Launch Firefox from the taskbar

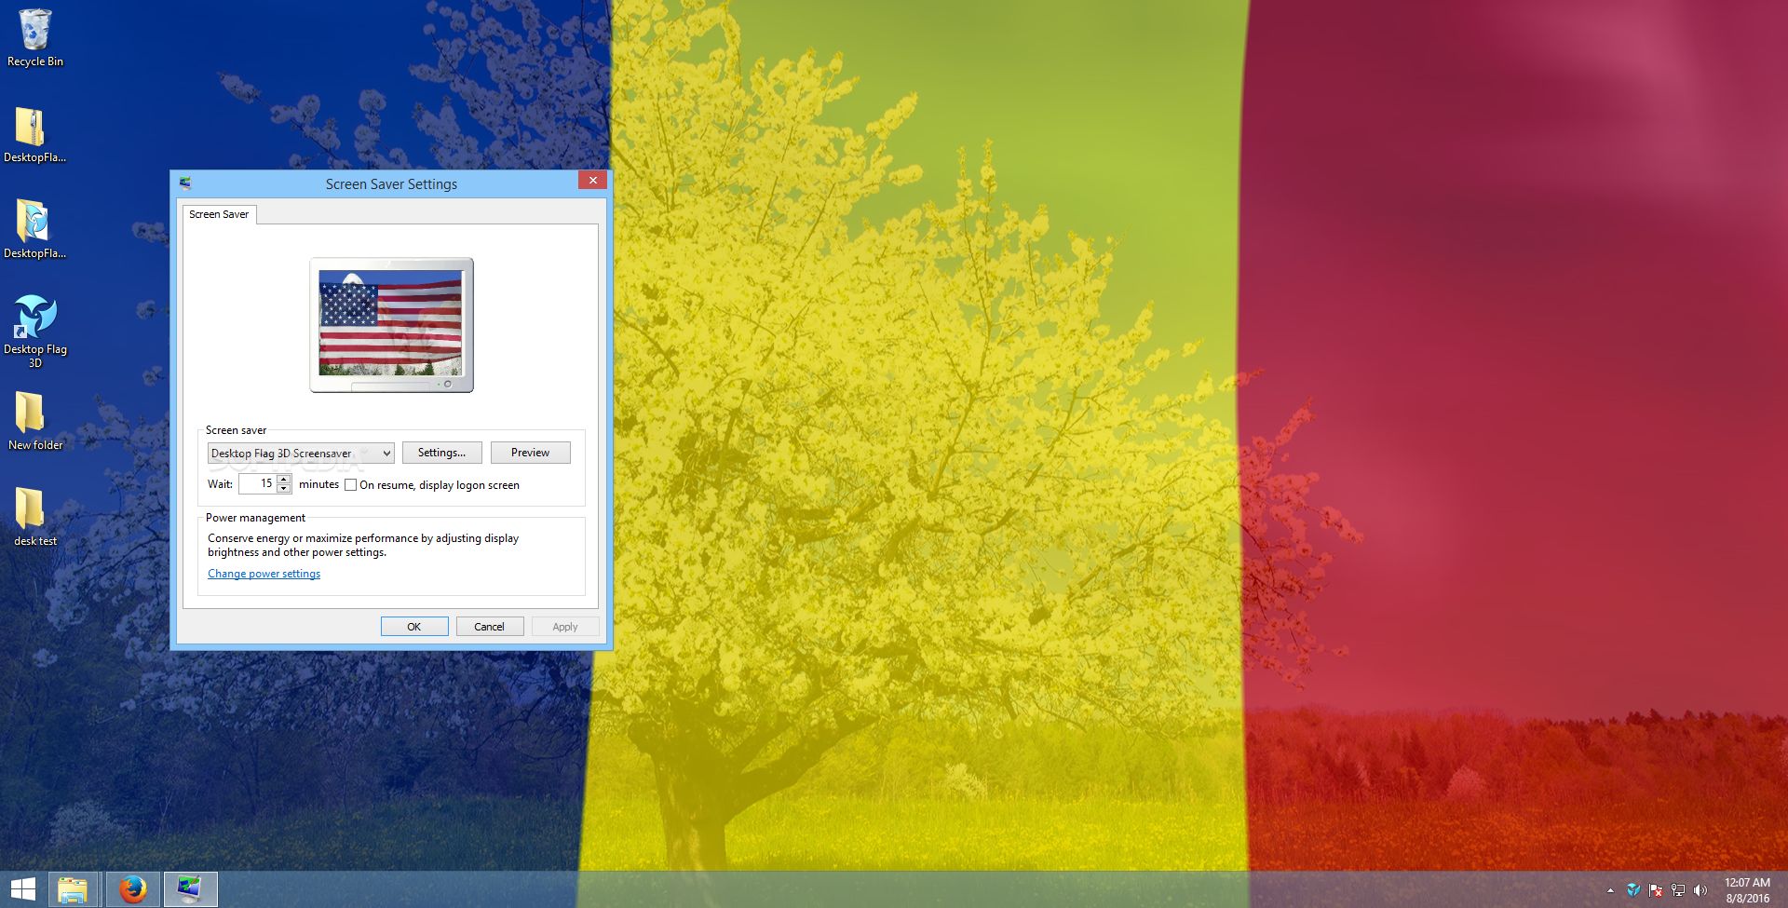pyautogui.click(x=133, y=890)
